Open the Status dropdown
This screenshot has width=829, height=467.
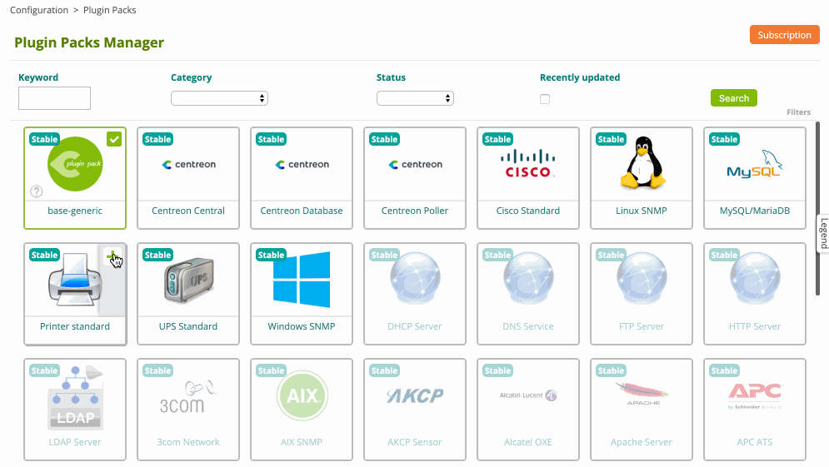click(415, 98)
